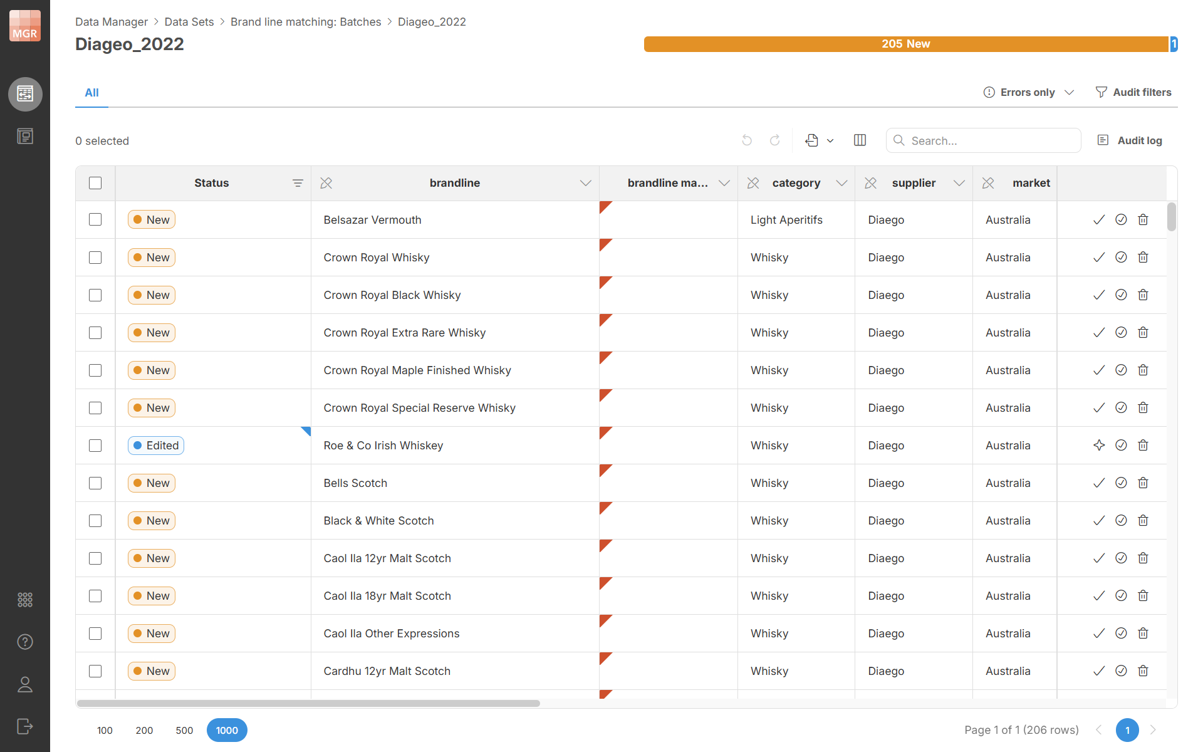Click circled-check approve icon for Bells Scotch row
Image resolution: width=1203 pixels, height=752 pixels.
coord(1121,483)
